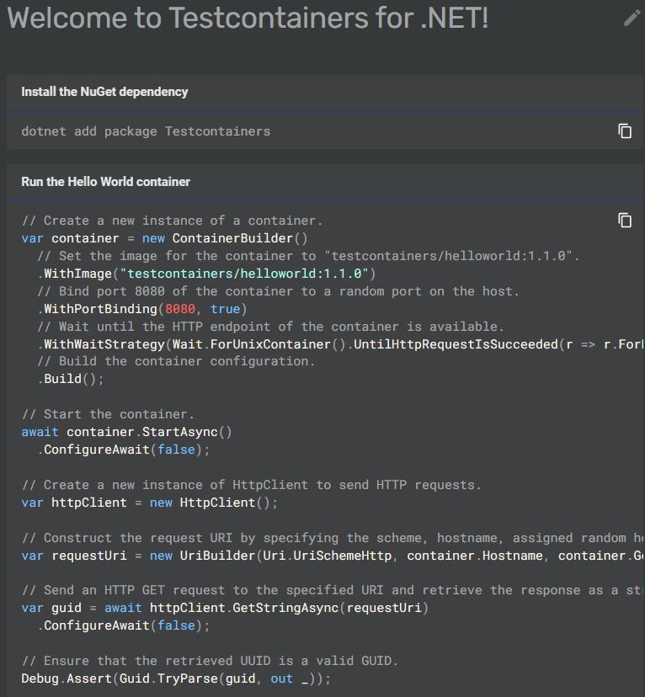Click the edit page pencil icon
Viewport: 645px width, 697px height.
point(632,19)
